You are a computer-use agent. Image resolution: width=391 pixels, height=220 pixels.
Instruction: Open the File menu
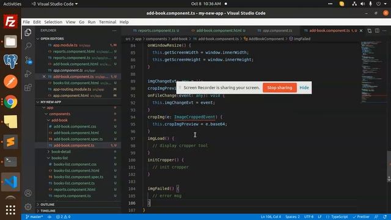[26, 22]
